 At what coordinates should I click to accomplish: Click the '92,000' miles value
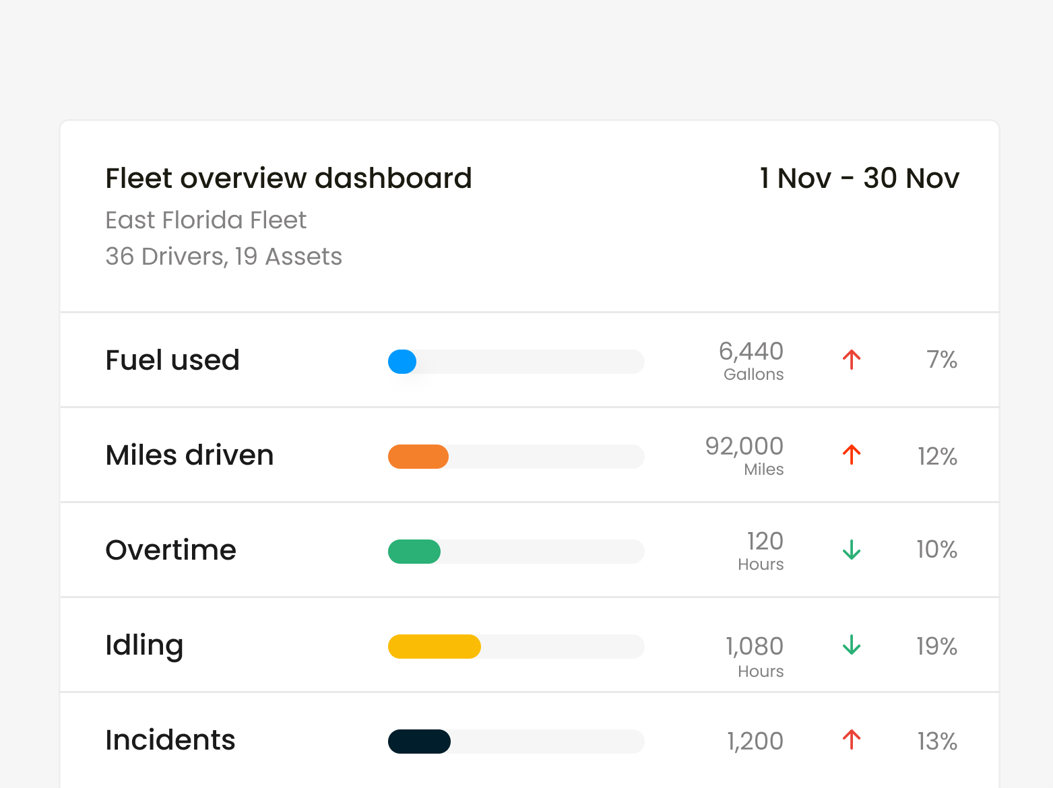744,446
